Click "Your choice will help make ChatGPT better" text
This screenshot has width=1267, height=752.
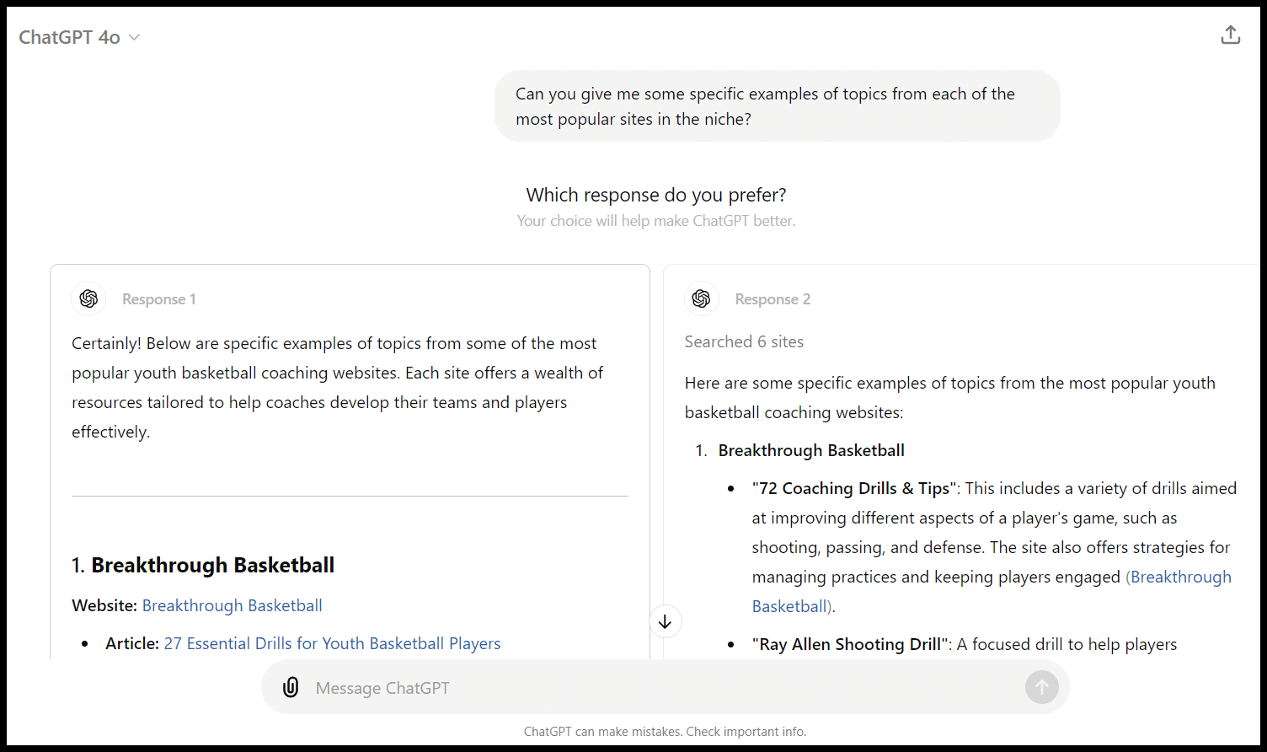[x=656, y=221]
